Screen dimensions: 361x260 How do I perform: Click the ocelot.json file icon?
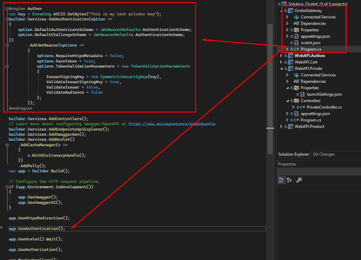pyautogui.click(x=296, y=43)
